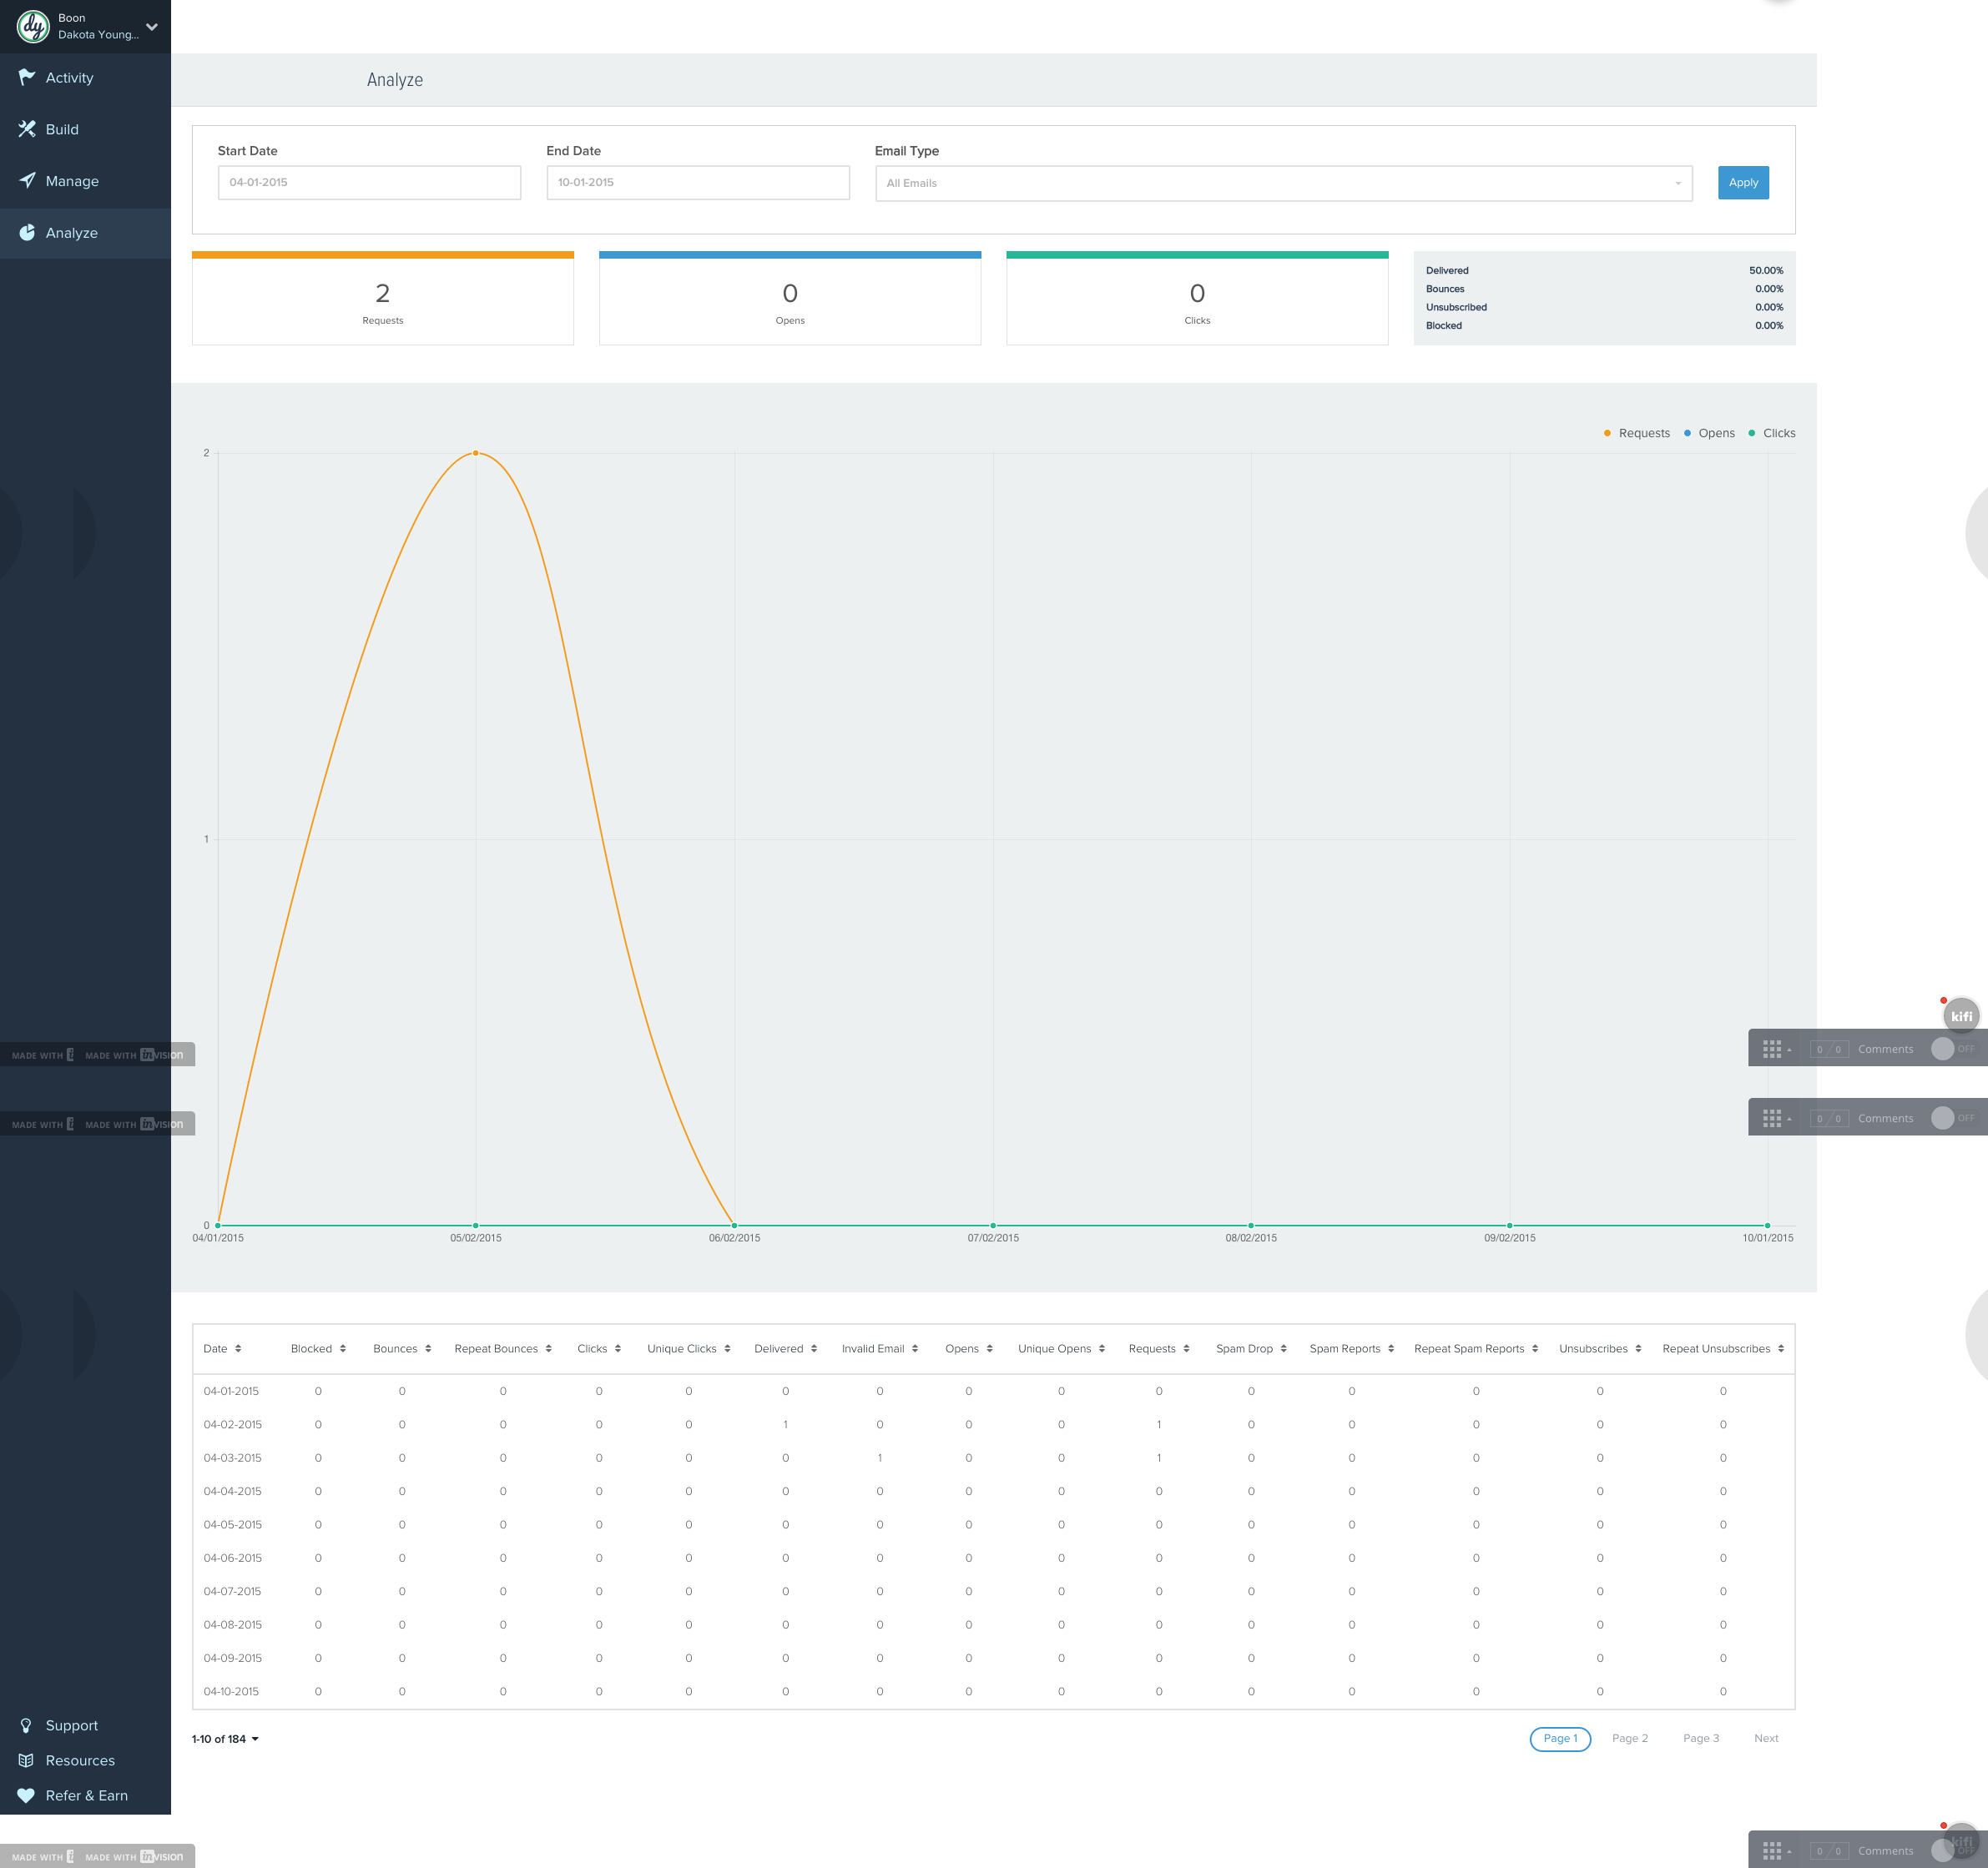The image size is (1988, 1868).
Task: Select the '04-09-2015' date cell
Action: click(x=233, y=1658)
